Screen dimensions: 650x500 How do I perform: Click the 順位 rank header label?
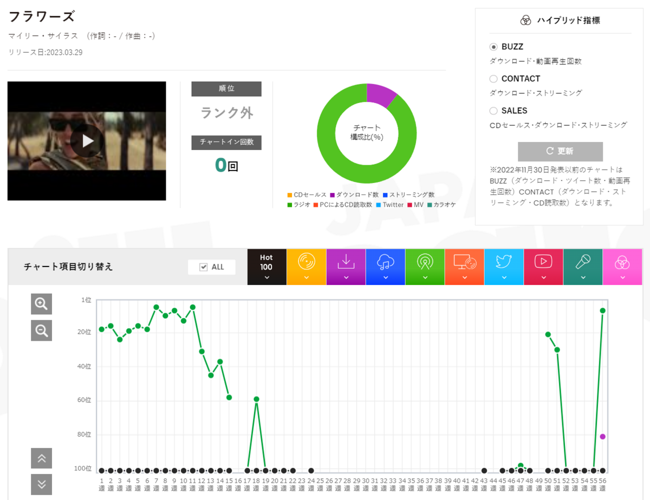226,89
